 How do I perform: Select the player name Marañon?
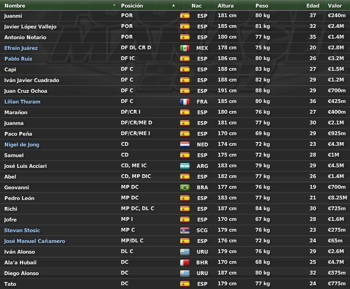pos(16,113)
